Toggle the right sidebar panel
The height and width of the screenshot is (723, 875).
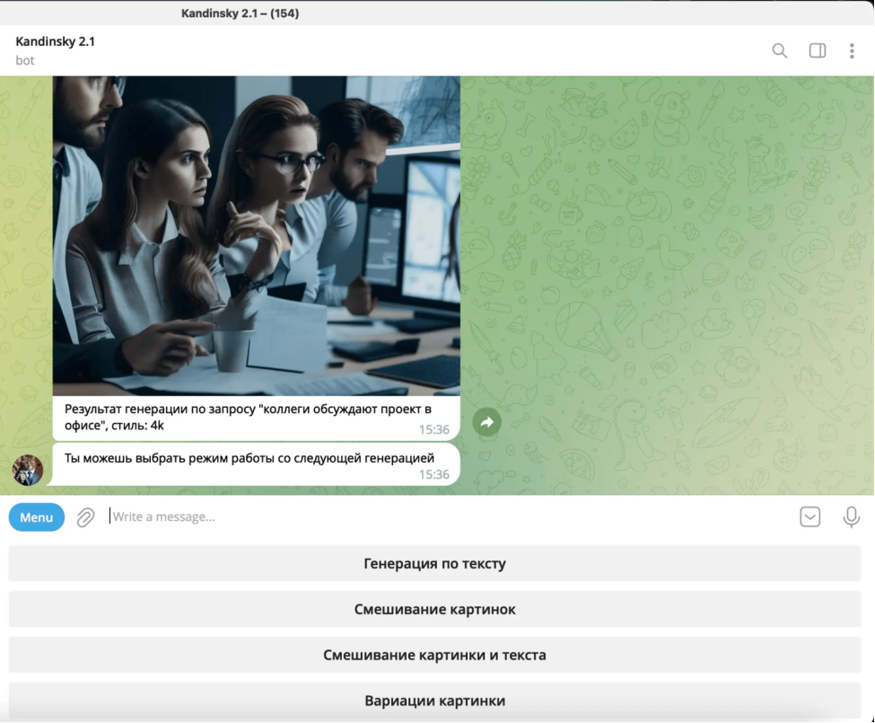tap(817, 50)
